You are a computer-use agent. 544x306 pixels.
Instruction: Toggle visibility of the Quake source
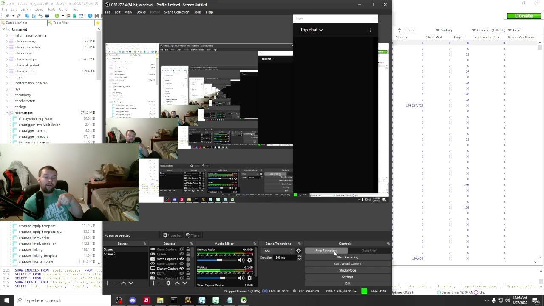181,254
